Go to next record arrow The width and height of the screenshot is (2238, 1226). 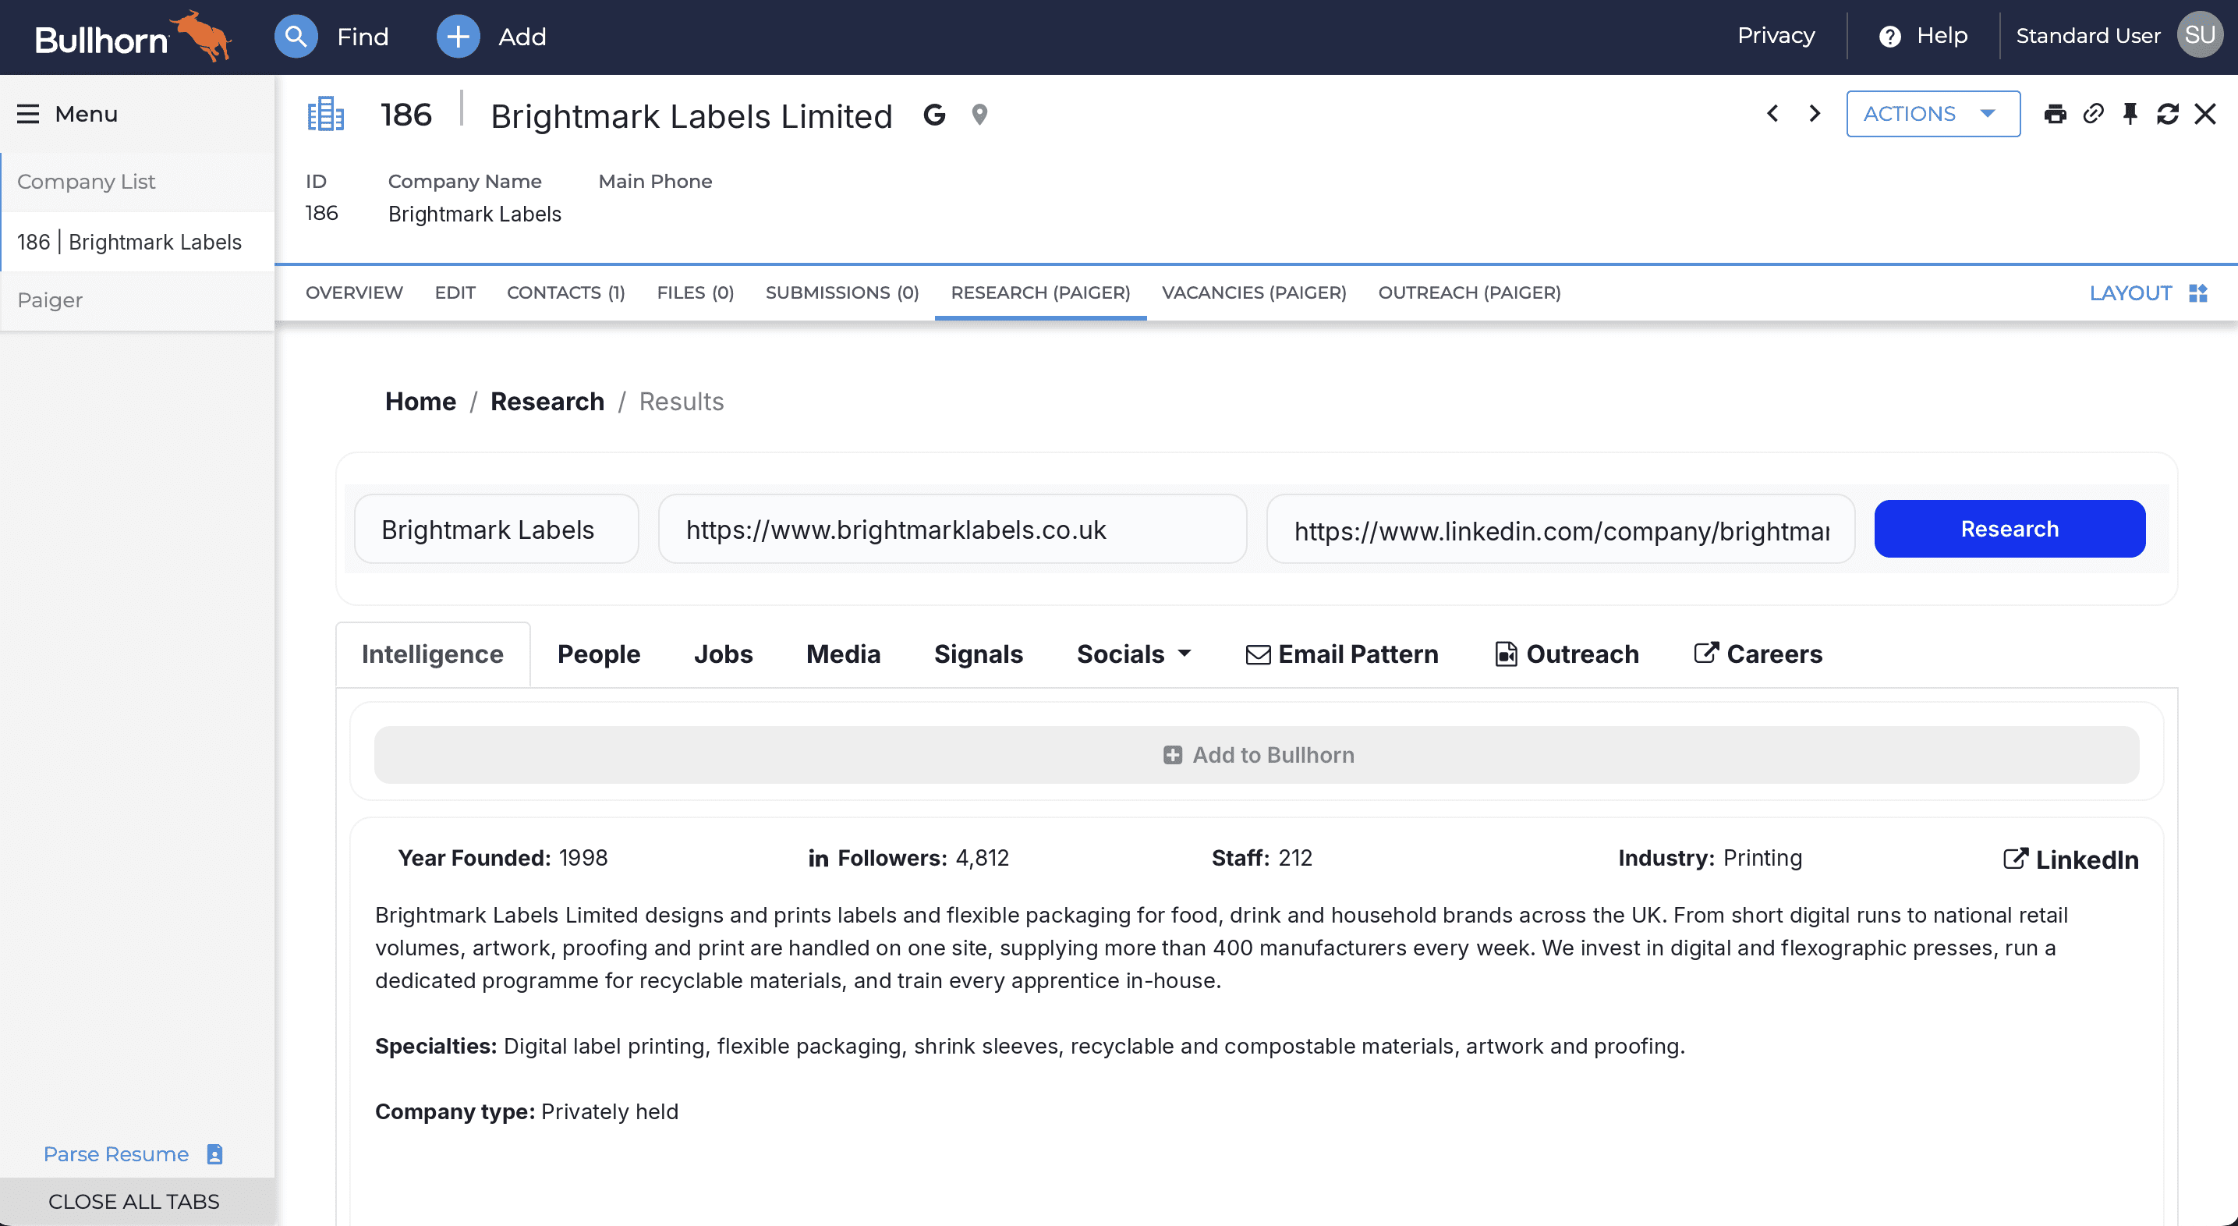(1814, 114)
